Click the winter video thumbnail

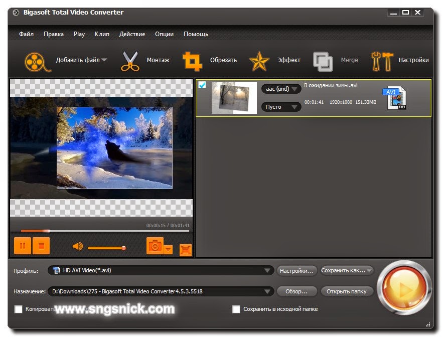pos(234,98)
